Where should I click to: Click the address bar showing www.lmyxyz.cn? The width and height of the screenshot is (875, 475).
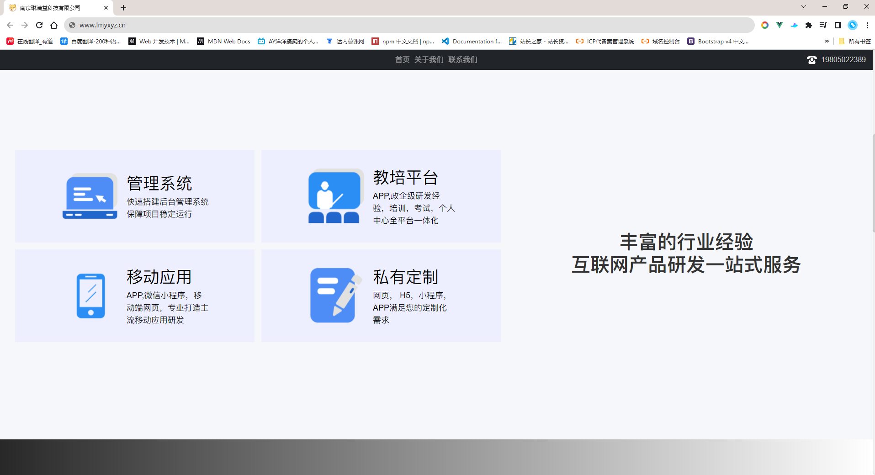coord(409,25)
